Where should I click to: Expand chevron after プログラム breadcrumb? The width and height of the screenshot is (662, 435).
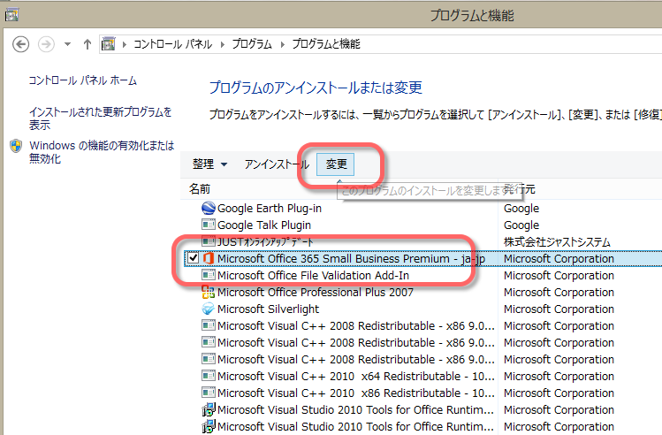pos(283,44)
